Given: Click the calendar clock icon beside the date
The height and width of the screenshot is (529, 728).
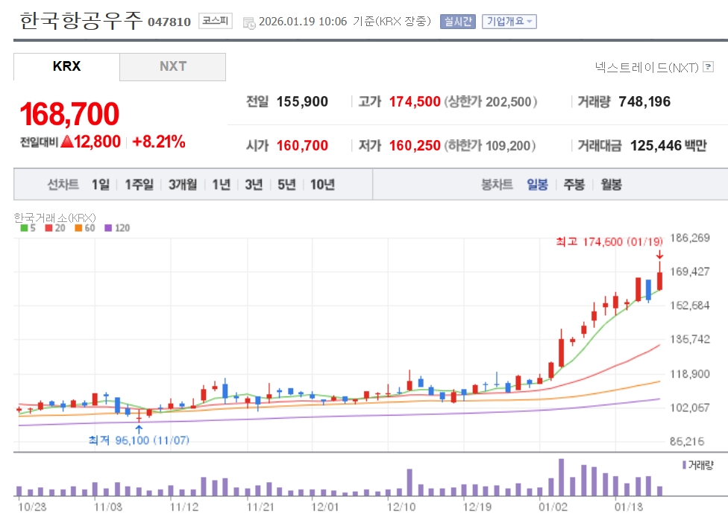Looking at the screenshot, I should coord(249,22).
